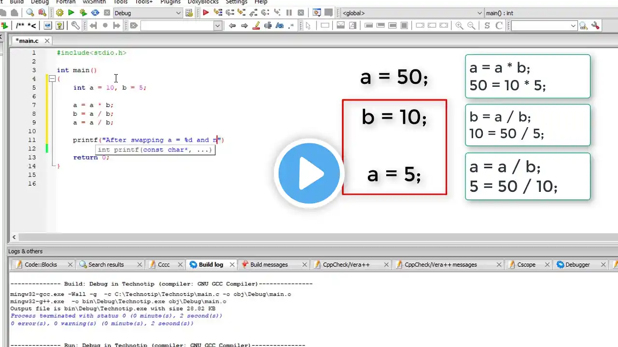Screen dimensions: 618x347
Task: Toggle the regex .* search option
Action: point(292,26)
